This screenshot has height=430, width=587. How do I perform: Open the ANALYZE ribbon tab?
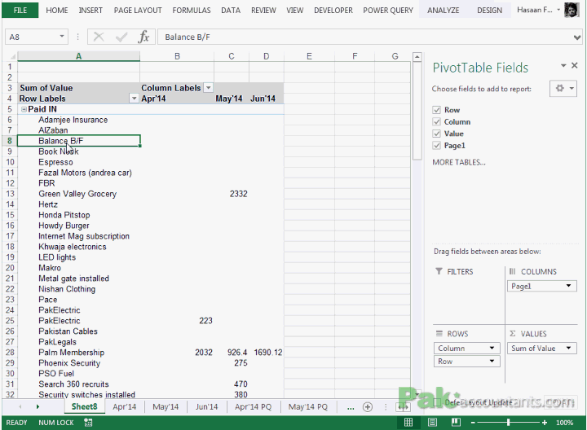tap(444, 11)
